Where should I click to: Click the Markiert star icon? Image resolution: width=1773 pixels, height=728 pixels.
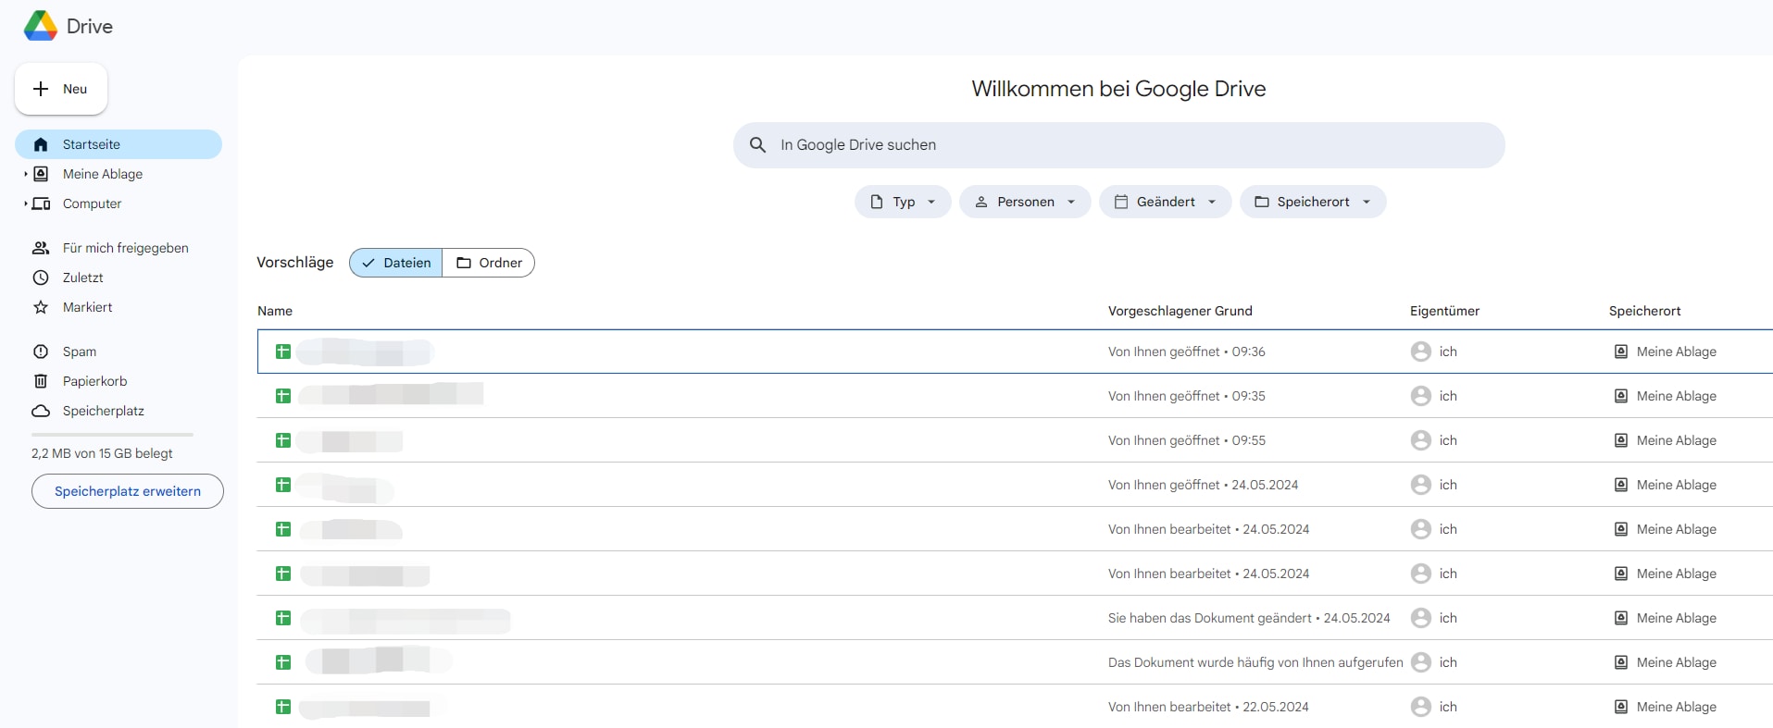coord(41,307)
